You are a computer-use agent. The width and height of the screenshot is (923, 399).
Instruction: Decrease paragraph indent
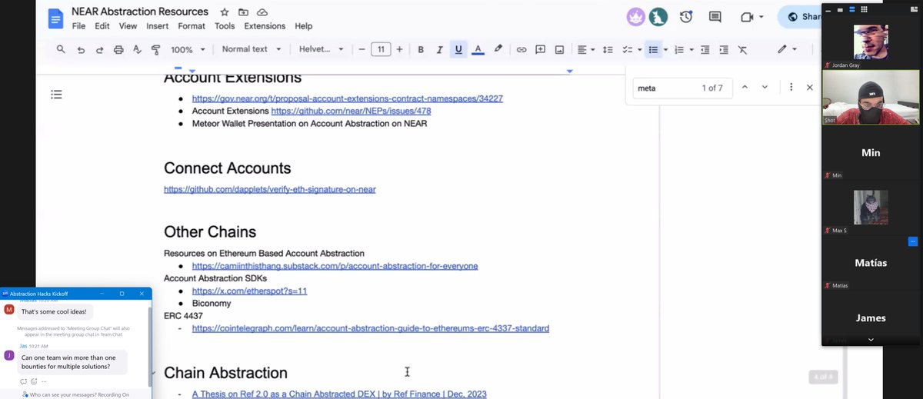point(705,49)
